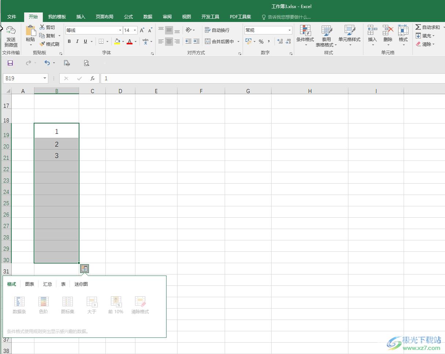Viewport: 445px width, 354px height.
Task: Click the increase decimal icon
Action: coord(280,41)
